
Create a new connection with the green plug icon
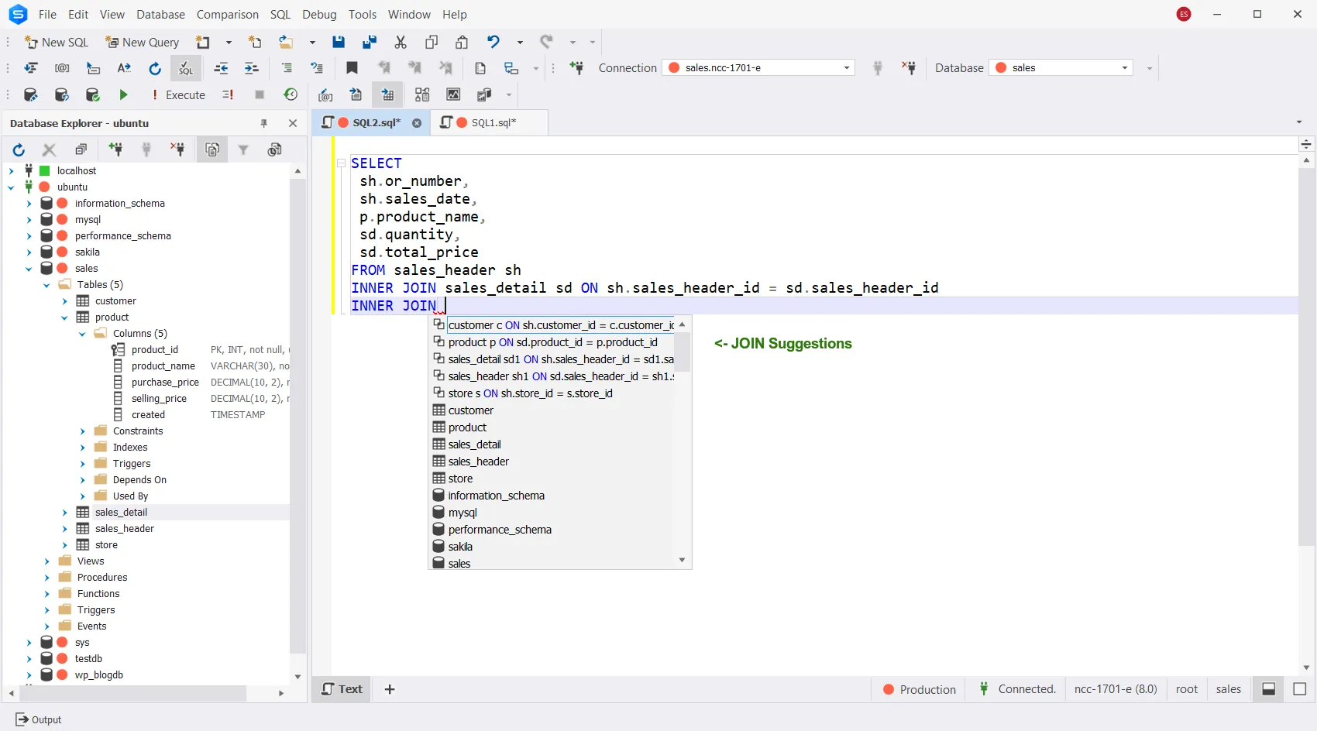[x=116, y=149]
